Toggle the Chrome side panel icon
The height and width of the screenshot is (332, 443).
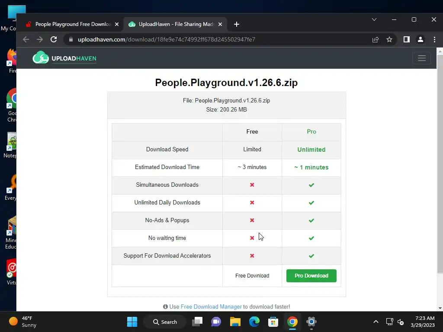coord(407,39)
